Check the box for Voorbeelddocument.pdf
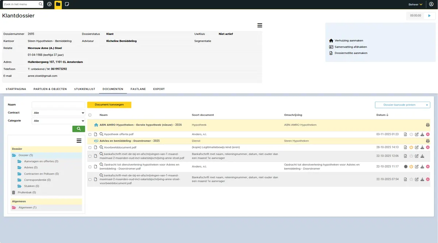Image resolution: width=438 pixels, height=243 pixels. tap(90, 148)
